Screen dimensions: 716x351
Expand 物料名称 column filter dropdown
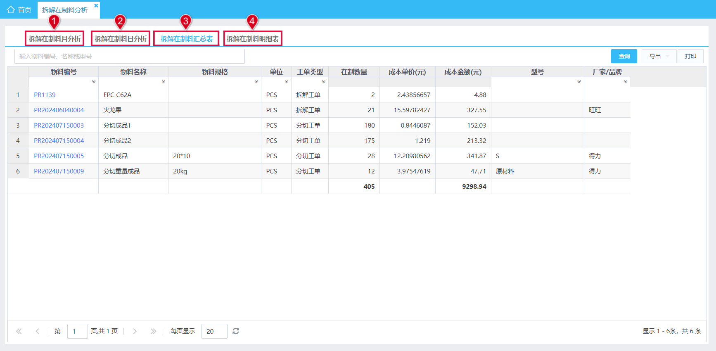164,82
